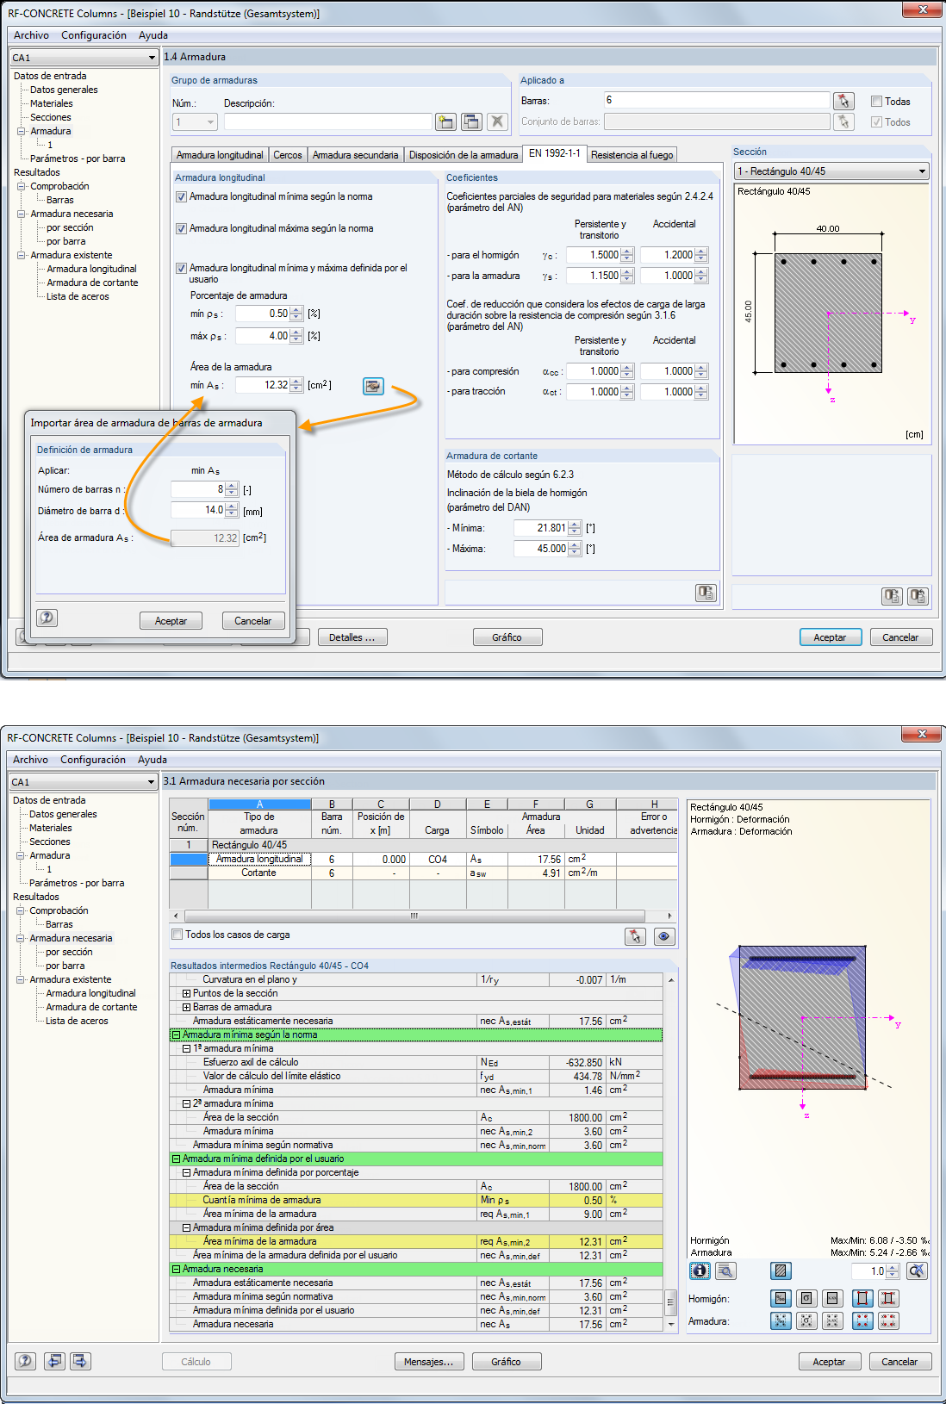946x1404 pixels.
Task: Click the pick-member cursor icon beside Todos los casos de carga
Action: 635,936
